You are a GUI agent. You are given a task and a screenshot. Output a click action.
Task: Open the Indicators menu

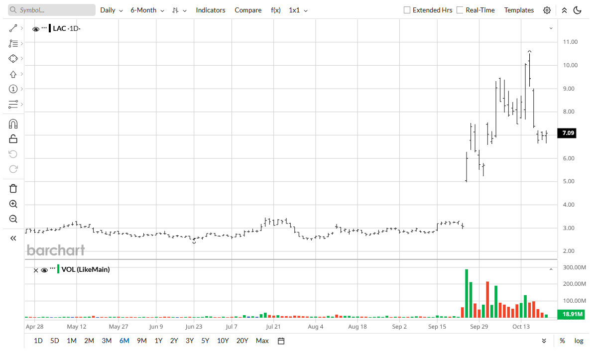pos(211,10)
